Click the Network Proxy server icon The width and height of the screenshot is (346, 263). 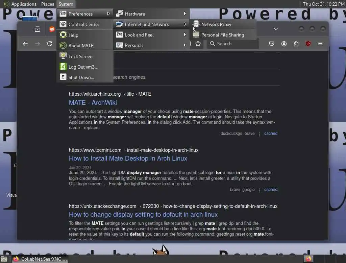pyautogui.click(x=196, y=24)
